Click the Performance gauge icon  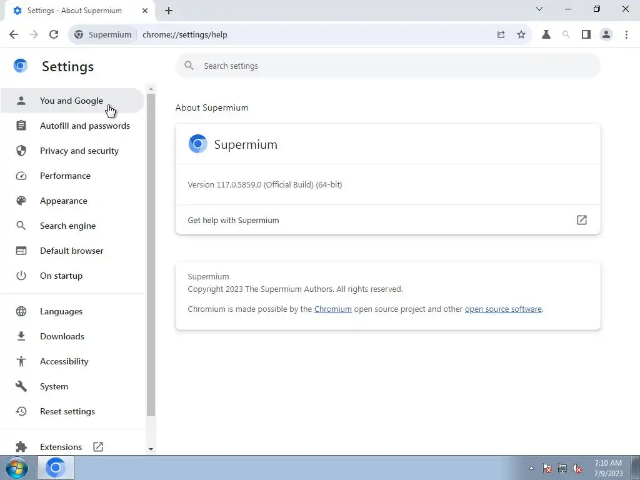21,176
